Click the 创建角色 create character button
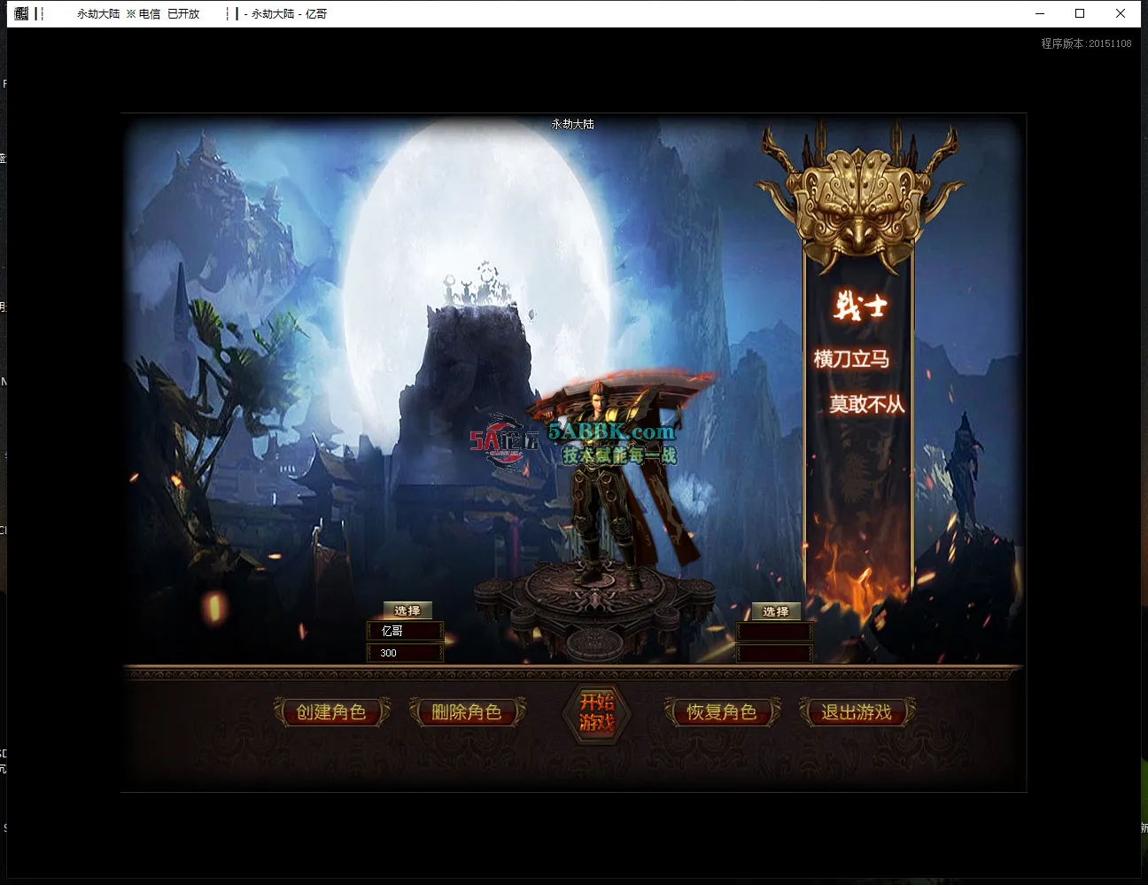Viewport: 1148px width, 885px height. click(x=331, y=712)
